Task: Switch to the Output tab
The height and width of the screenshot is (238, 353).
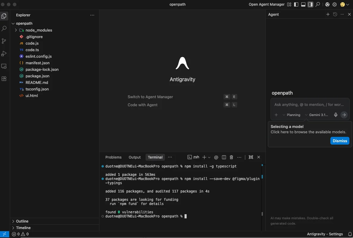Action: [x=135, y=157]
